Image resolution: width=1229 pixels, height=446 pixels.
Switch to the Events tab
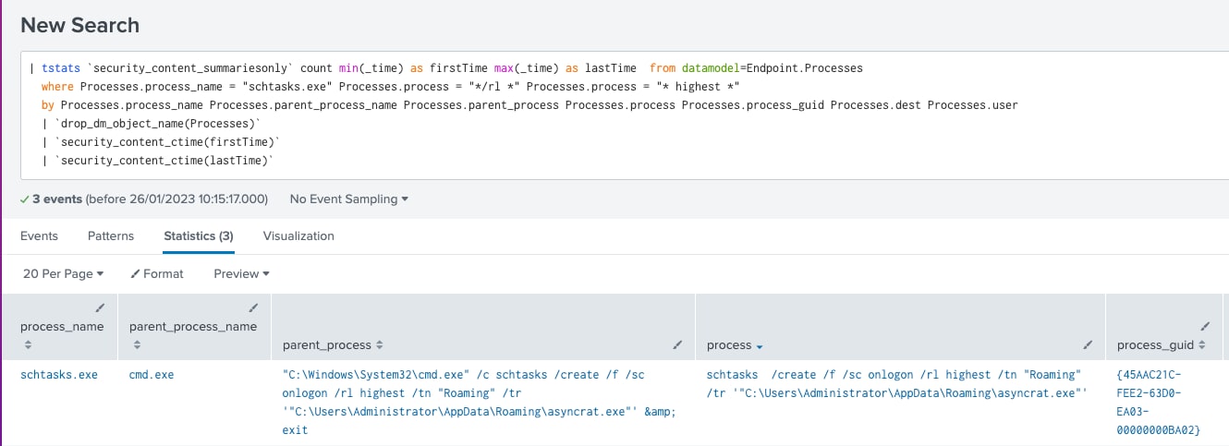pyautogui.click(x=39, y=235)
